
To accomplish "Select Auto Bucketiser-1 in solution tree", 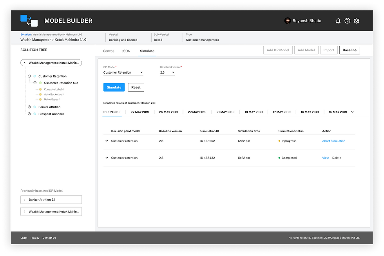I will (54, 94).
